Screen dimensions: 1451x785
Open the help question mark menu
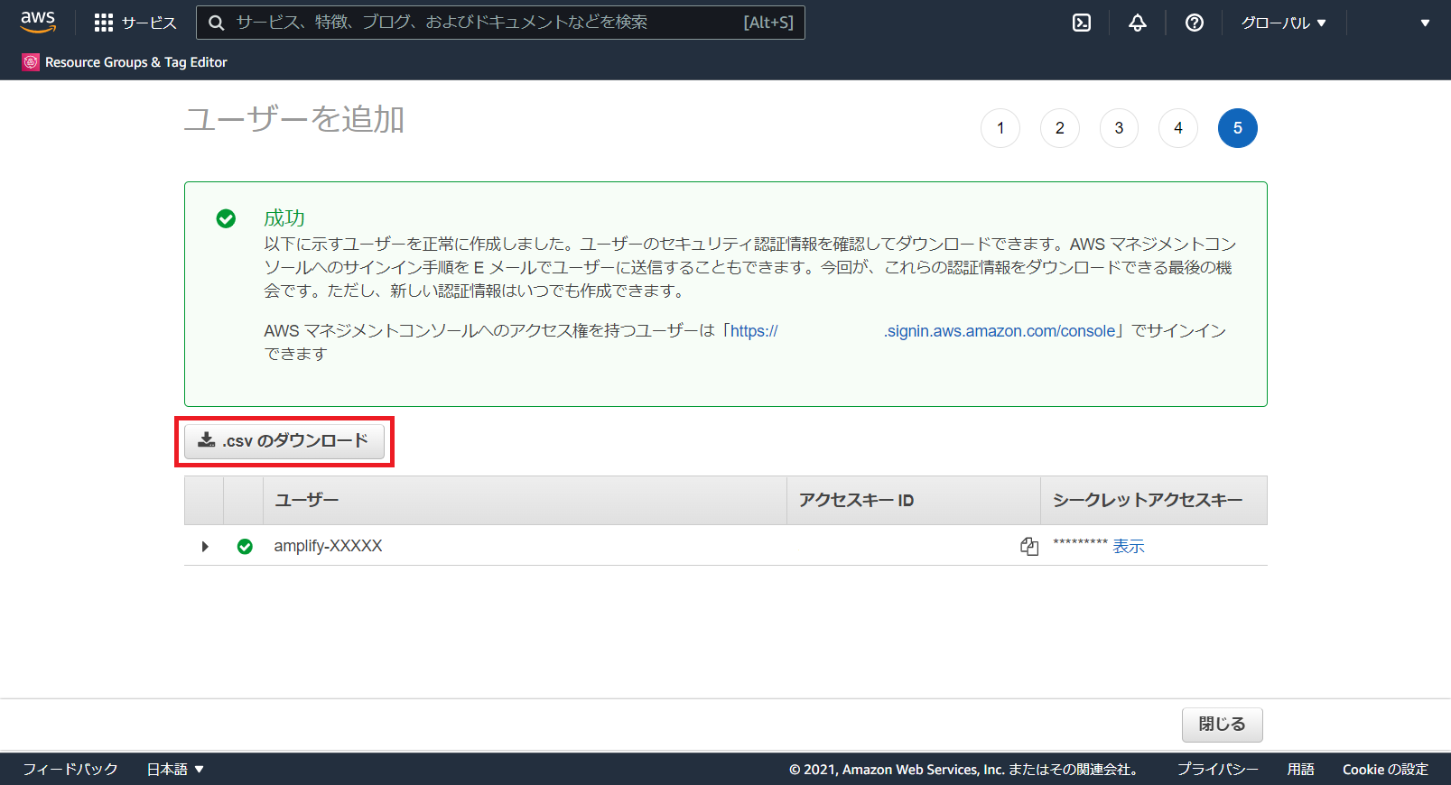tap(1194, 23)
